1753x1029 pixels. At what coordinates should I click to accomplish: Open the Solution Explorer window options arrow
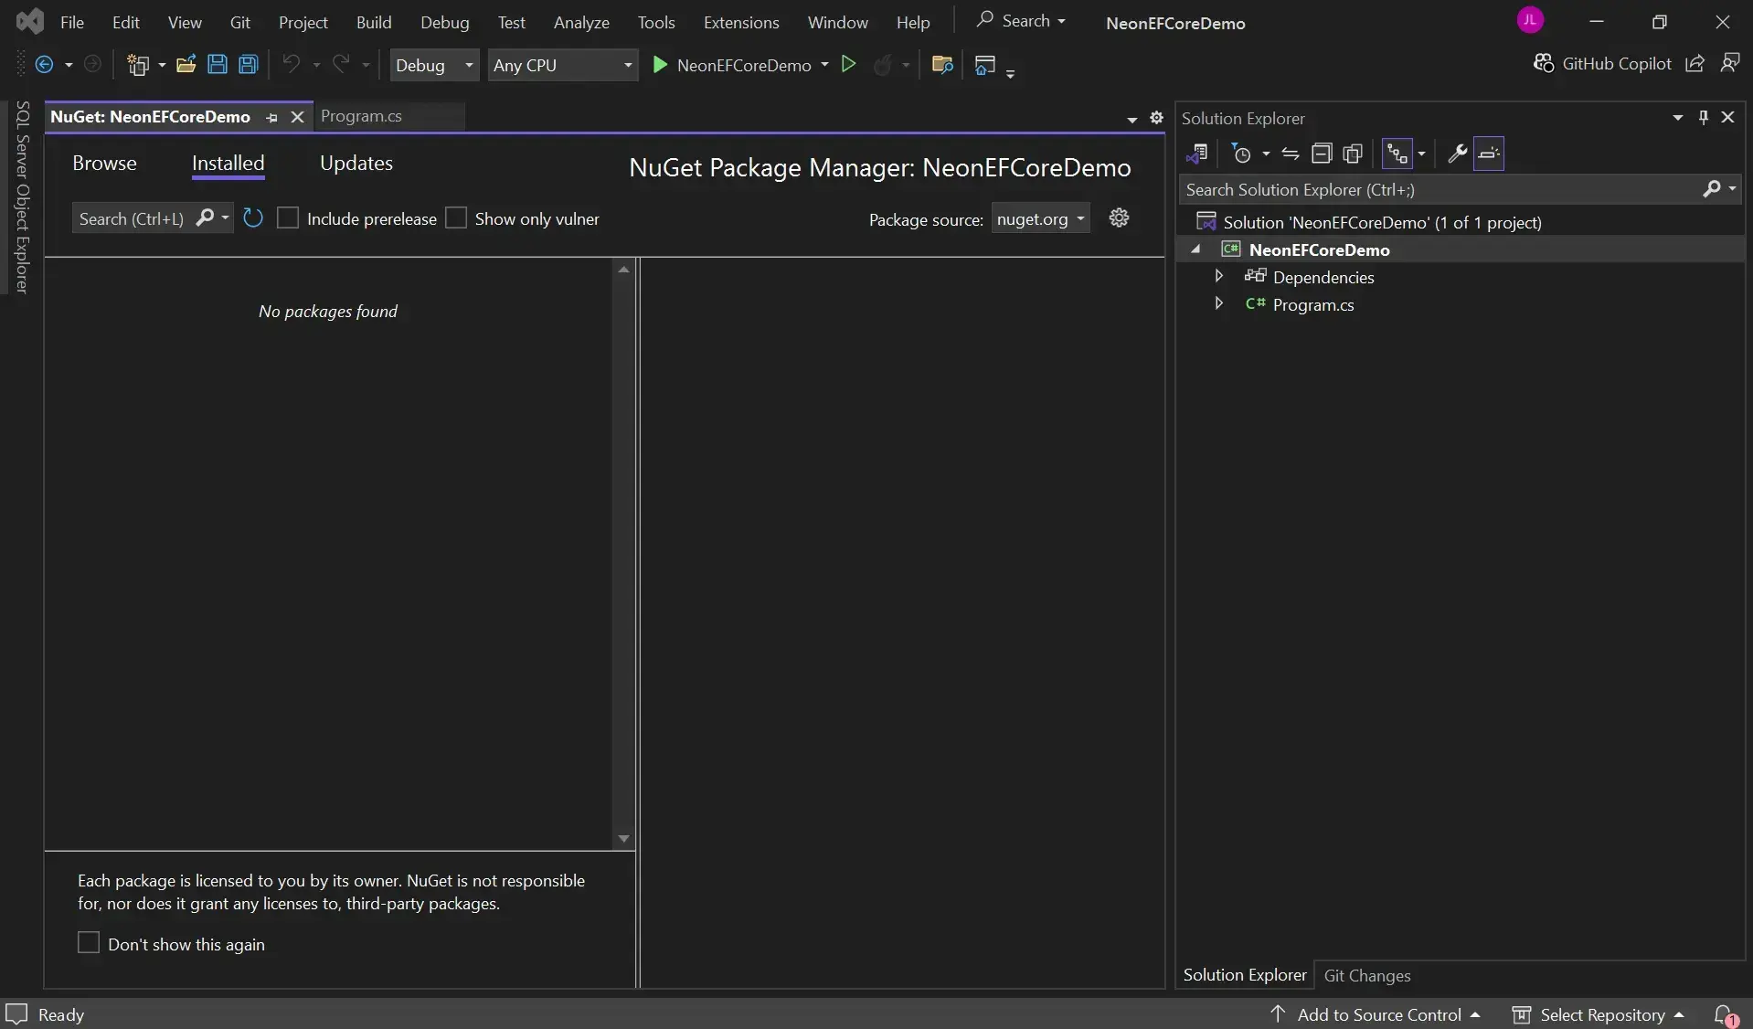(x=1678, y=118)
